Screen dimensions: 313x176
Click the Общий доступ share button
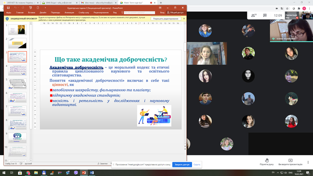pos(175,13)
